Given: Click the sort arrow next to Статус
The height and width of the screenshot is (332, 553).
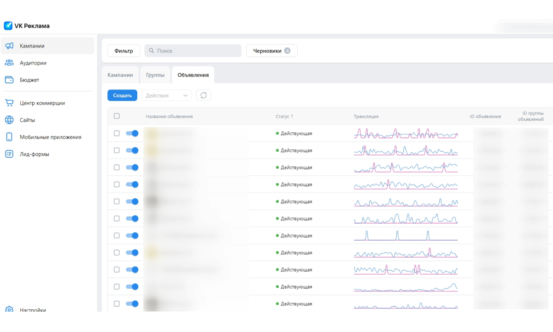Looking at the screenshot, I should [292, 116].
